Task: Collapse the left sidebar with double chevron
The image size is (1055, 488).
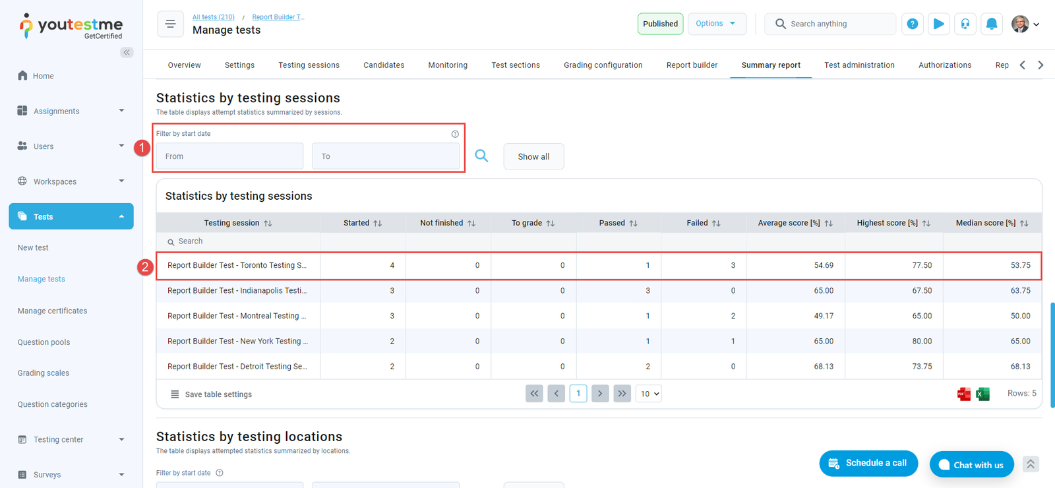Action: (127, 52)
